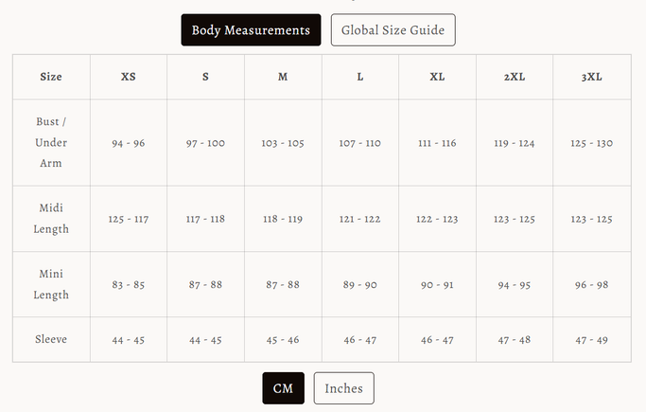Click the L bust value 107 - 110

click(360, 143)
